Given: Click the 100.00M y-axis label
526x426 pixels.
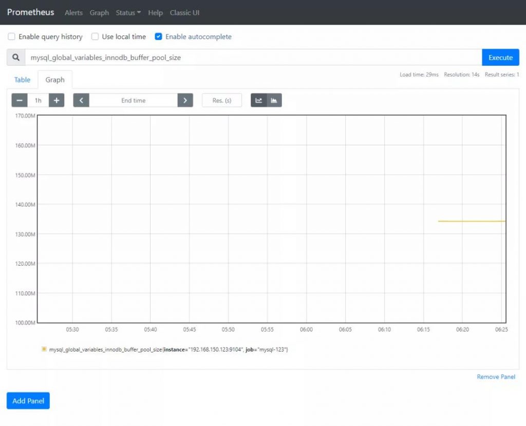Looking at the screenshot, I should [x=25, y=323].
